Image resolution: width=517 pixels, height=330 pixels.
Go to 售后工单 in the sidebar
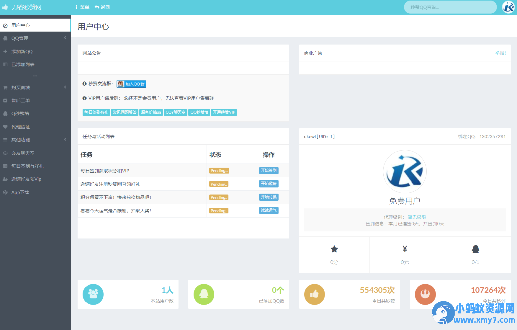[35, 100]
